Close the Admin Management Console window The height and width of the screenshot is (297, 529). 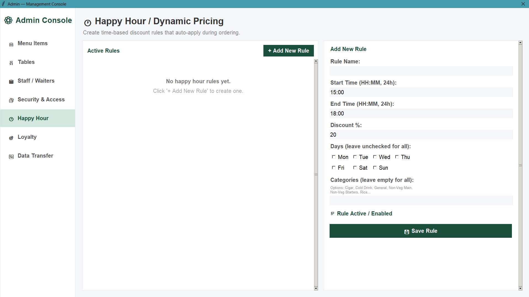pyautogui.click(x=523, y=4)
